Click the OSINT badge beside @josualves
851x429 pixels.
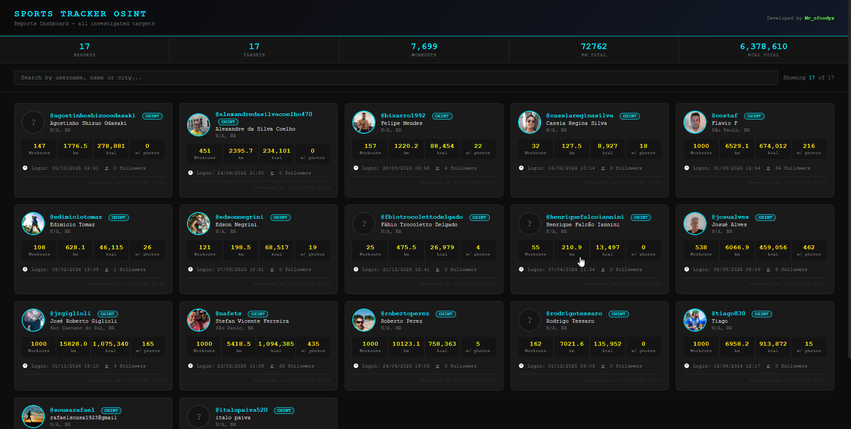point(765,217)
